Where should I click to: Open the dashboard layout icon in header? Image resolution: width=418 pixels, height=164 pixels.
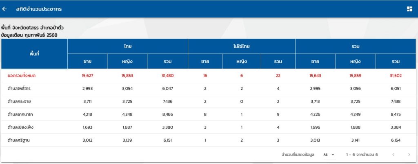point(409,9)
